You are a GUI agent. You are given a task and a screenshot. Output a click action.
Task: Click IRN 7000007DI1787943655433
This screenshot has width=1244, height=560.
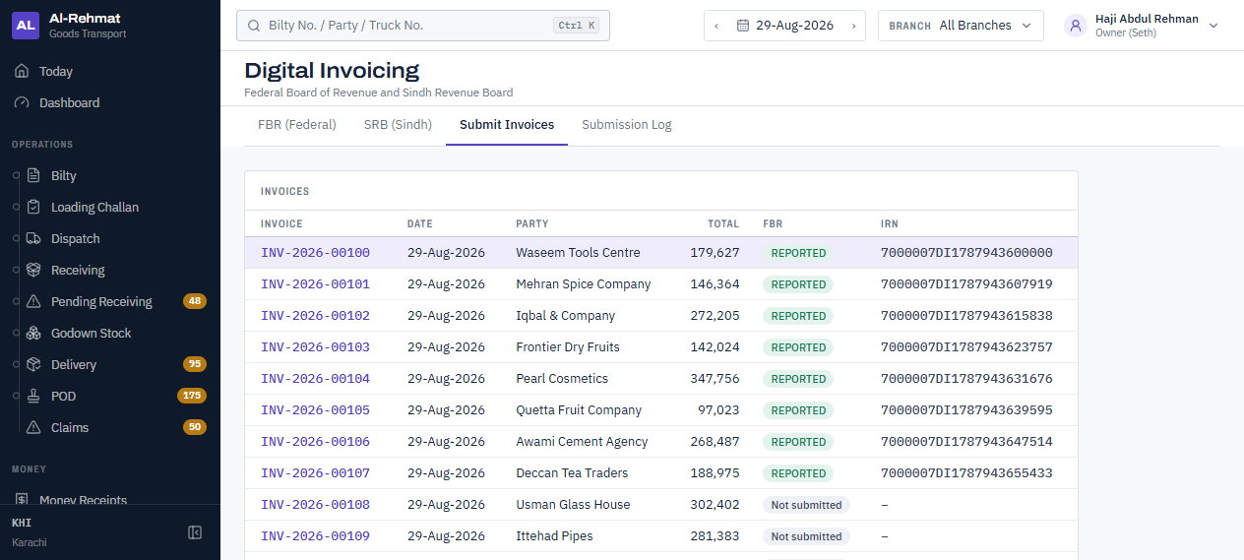click(966, 473)
